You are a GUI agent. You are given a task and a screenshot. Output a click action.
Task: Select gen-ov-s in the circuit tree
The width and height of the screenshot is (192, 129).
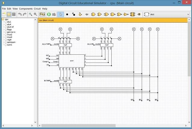[x=11, y=32]
